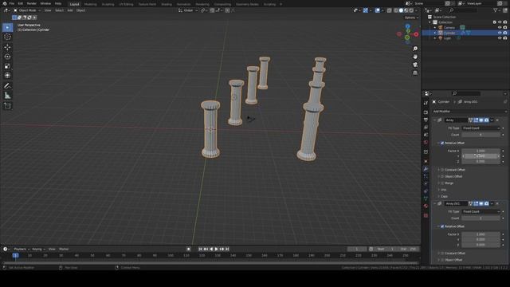Toggle Relative Offset checkbox in Array modifier

click(x=442, y=143)
